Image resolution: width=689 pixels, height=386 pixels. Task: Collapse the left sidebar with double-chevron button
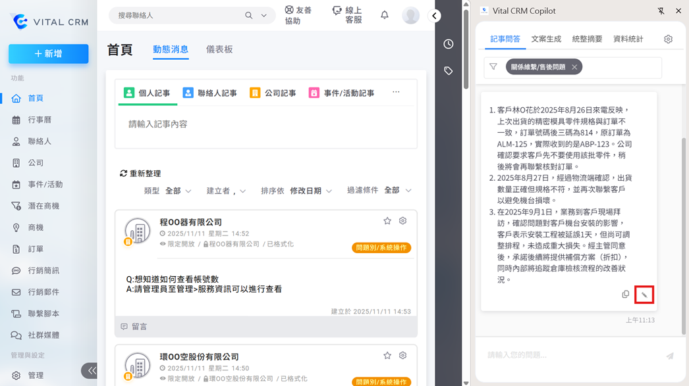tap(91, 371)
